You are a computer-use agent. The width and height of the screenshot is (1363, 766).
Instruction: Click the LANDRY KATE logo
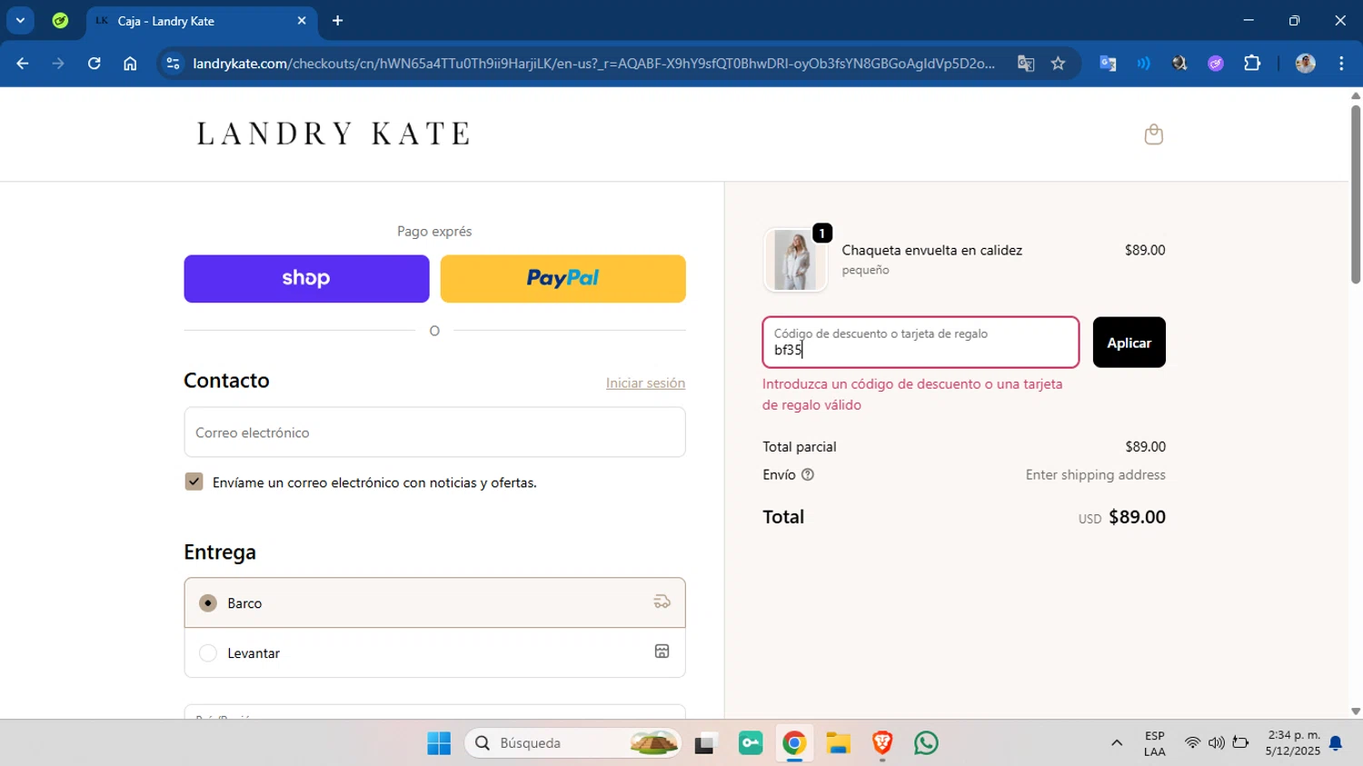coord(333,134)
